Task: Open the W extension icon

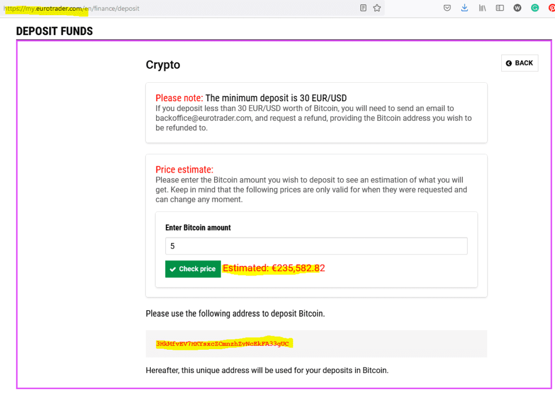Action: tap(517, 8)
